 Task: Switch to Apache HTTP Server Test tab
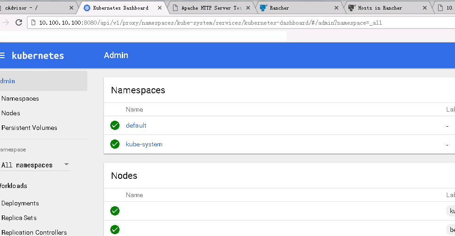click(x=211, y=8)
